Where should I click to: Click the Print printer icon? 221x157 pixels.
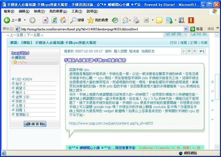[136, 20]
